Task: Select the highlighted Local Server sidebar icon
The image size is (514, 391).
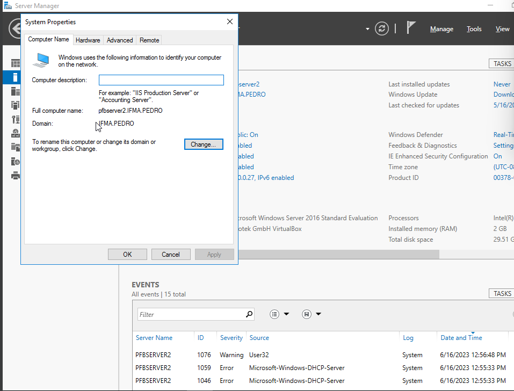Action: coord(16,77)
